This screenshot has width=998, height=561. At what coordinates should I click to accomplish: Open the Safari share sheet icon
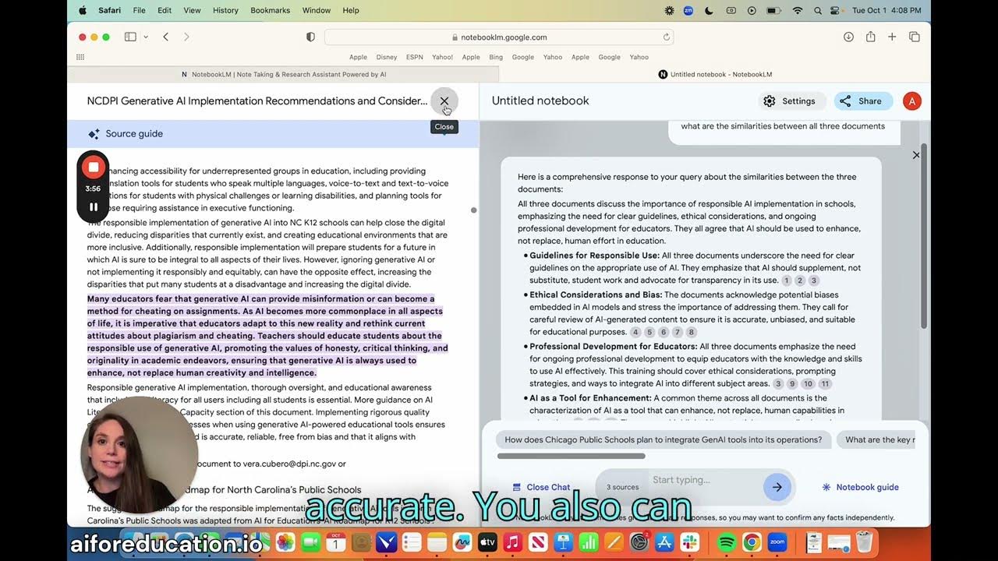point(870,37)
